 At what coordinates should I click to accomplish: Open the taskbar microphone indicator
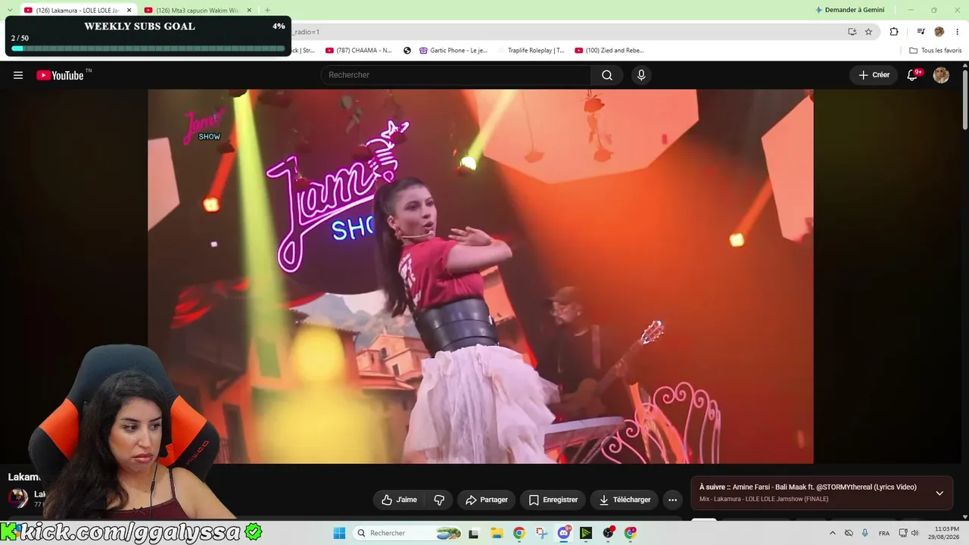(865, 533)
